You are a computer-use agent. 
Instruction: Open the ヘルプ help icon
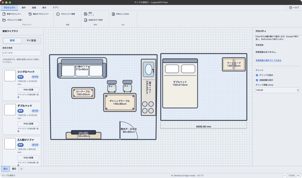point(290,8)
